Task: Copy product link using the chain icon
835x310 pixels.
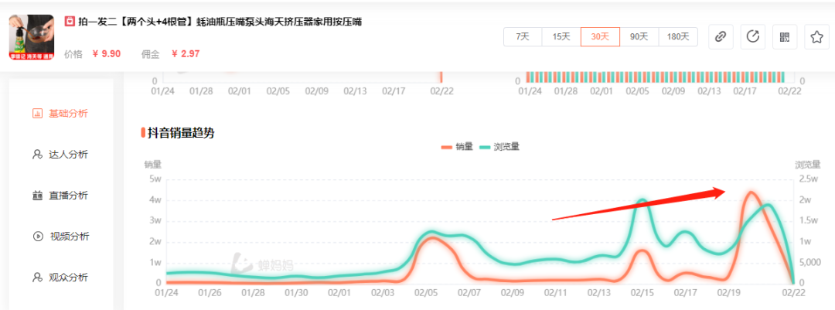Action: [721, 37]
